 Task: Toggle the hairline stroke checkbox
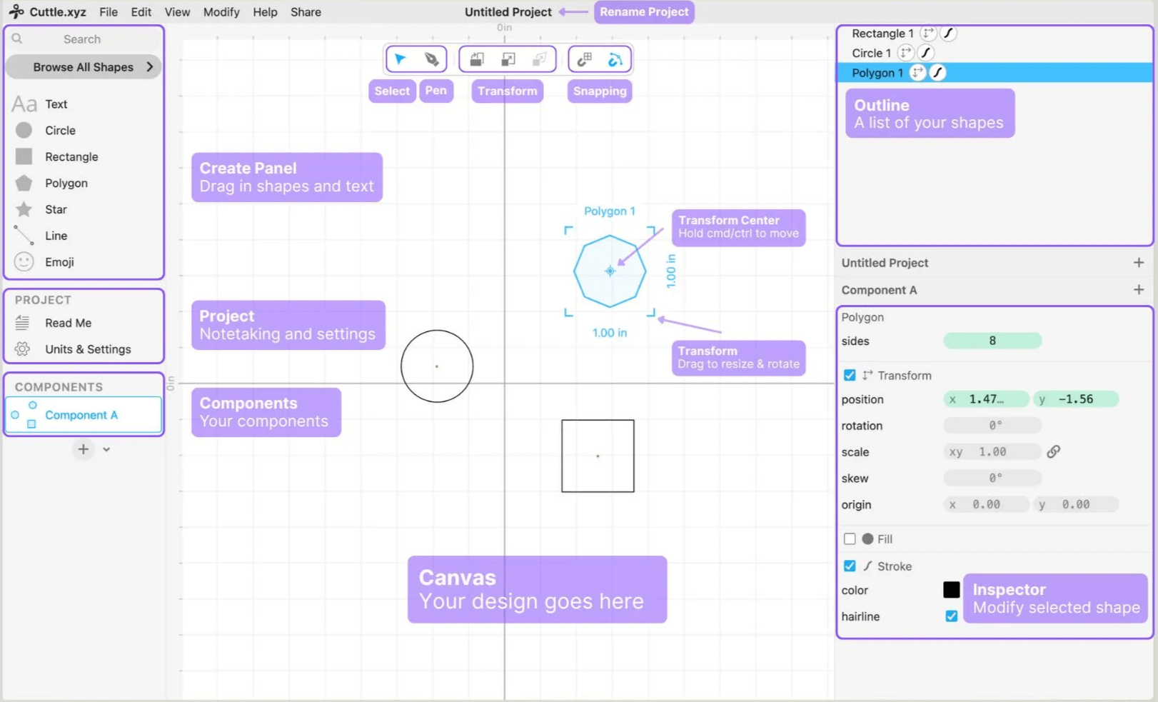click(x=951, y=616)
